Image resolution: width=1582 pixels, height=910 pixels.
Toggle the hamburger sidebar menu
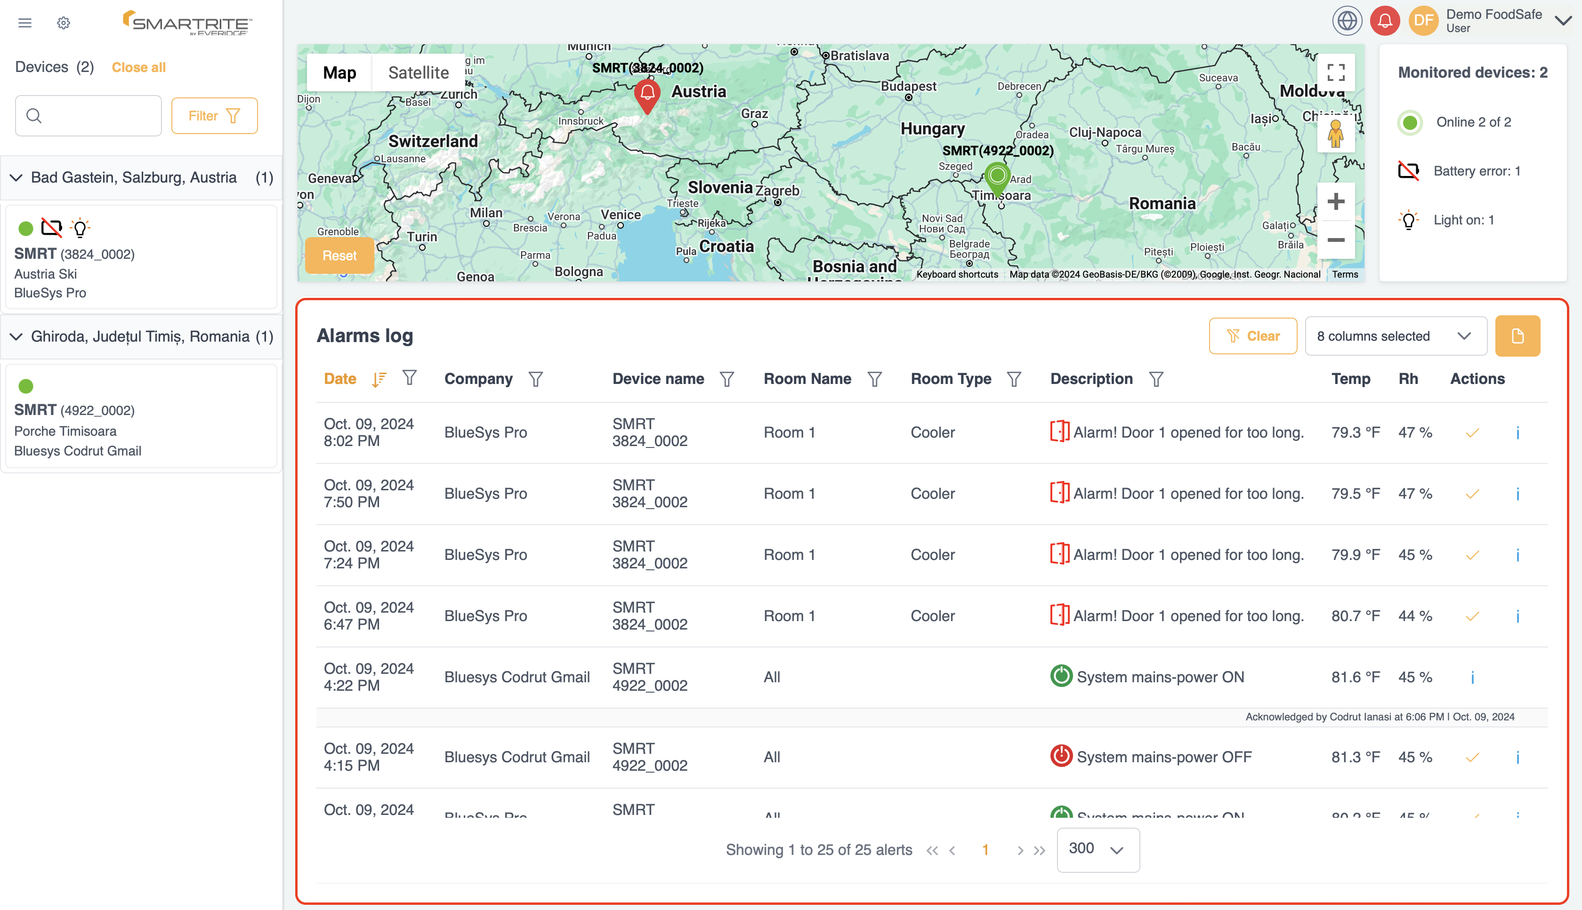pos(25,23)
